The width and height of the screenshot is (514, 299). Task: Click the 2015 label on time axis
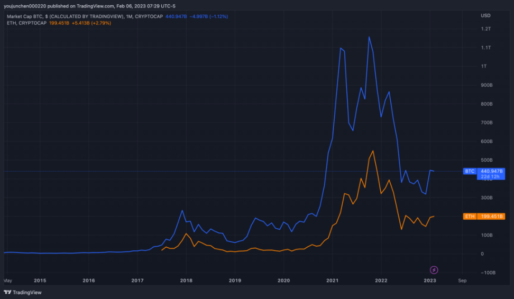[x=40, y=281]
